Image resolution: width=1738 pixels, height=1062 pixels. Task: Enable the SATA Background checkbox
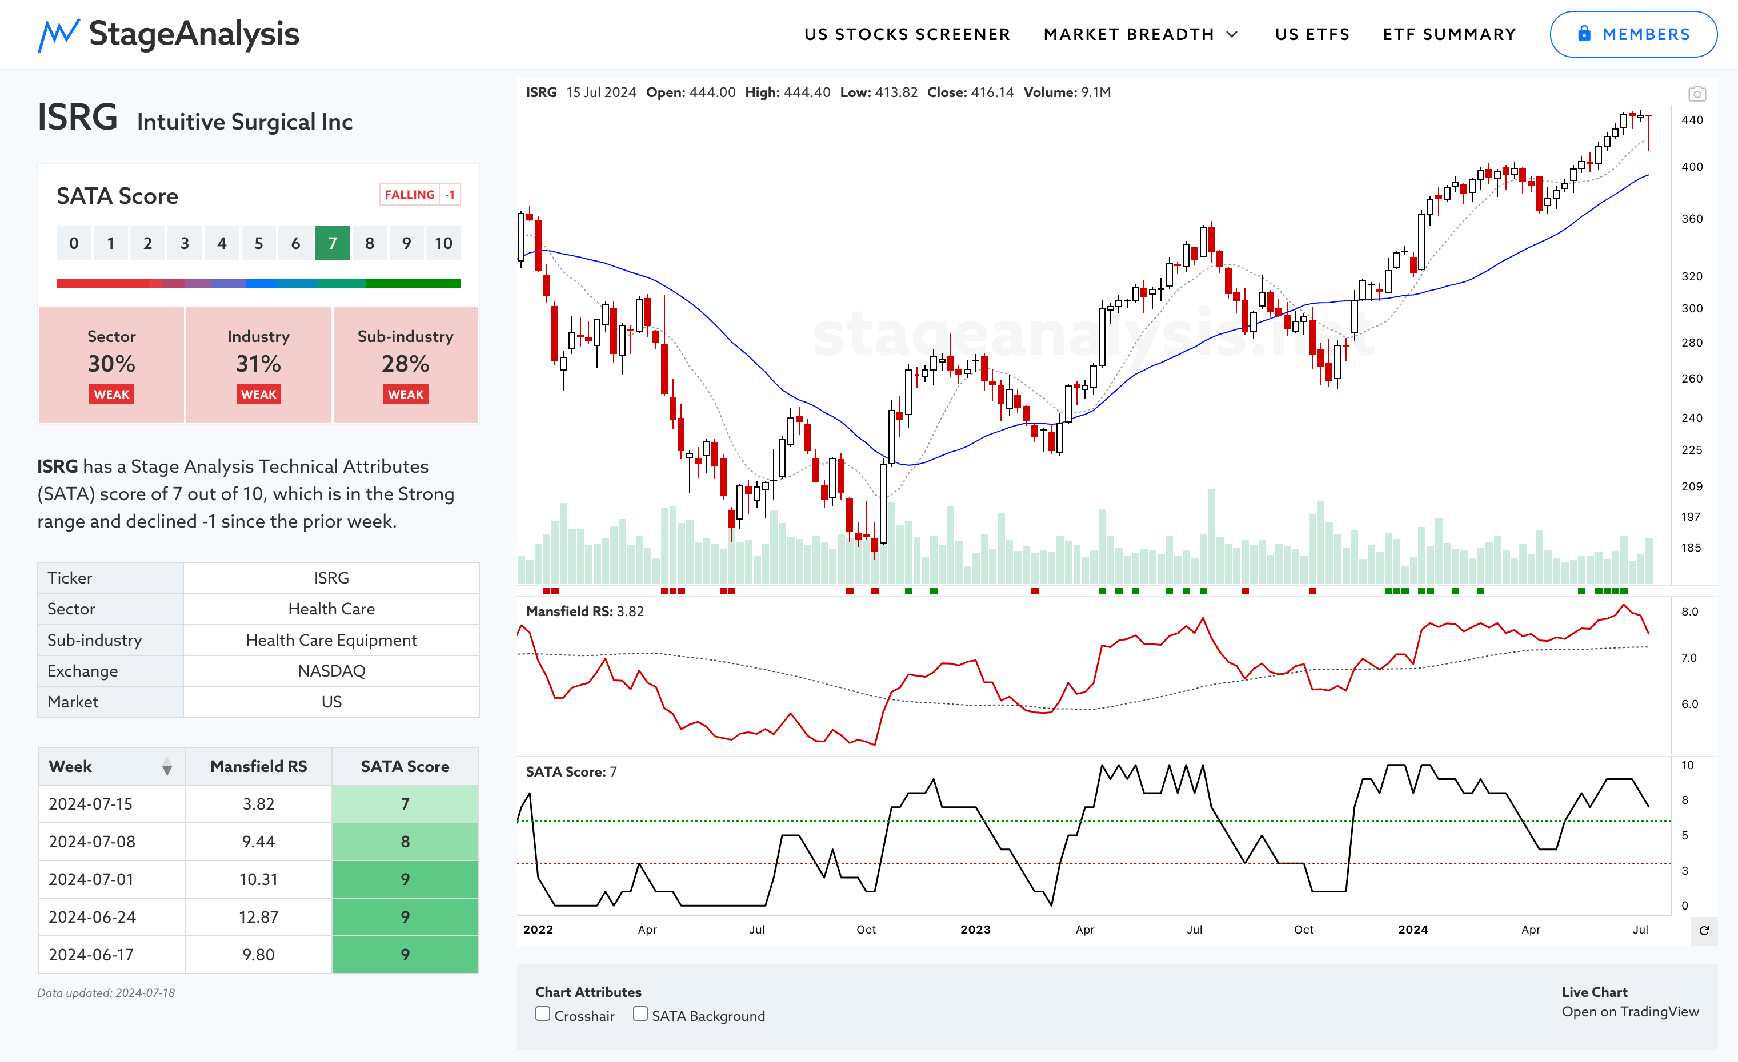pyautogui.click(x=640, y=1013)
